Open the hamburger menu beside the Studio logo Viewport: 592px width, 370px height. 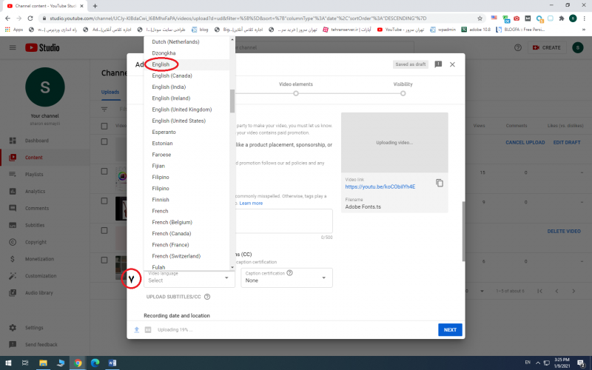[x=13, y=47]
